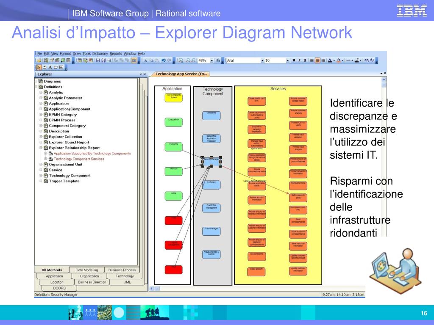Open the font size 10 dropdown

(x=288, y=60)
